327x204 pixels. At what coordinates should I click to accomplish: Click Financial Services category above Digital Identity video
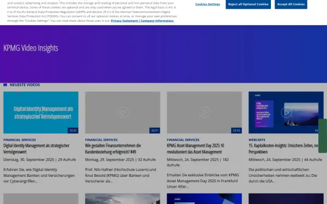pyautogui.click(x=20, y=140)
